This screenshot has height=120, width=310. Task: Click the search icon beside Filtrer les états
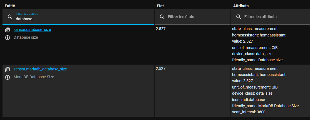162,17
